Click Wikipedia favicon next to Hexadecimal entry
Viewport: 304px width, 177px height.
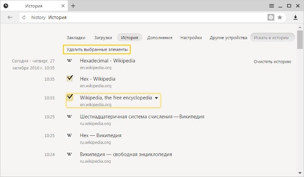tap(69, 61)
